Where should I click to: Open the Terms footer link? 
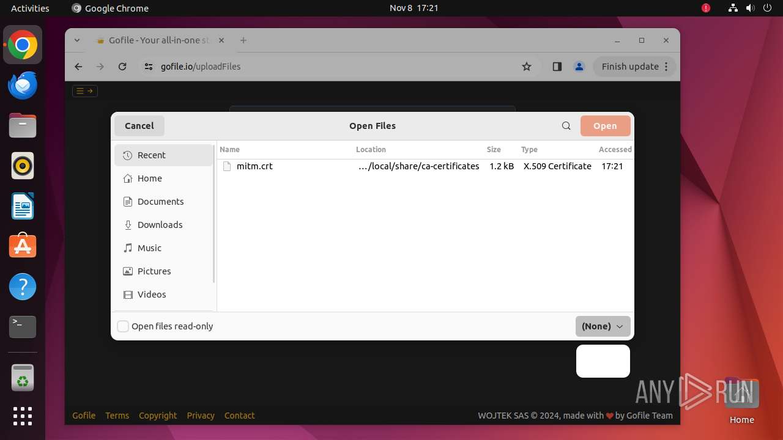click(x=117, y=416)
